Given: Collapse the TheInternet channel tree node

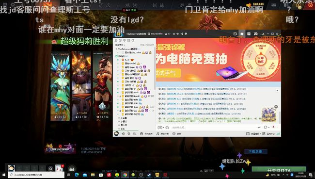Looking at the screenshot, I should coord(116,49).
